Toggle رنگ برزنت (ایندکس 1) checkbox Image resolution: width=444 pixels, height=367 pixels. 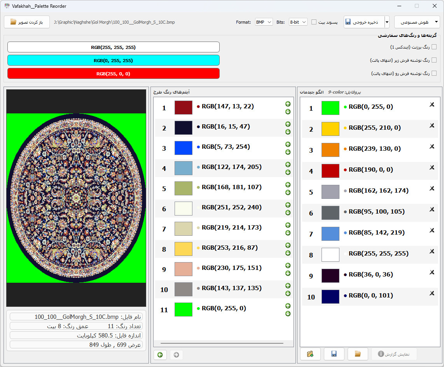[434, 47]
